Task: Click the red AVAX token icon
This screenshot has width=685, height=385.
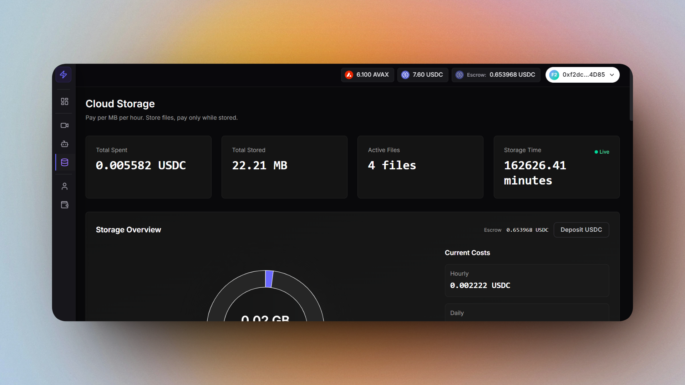Action: click(349, 75)
